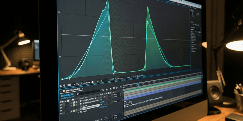Click the comp flowchart icon right of search field

click(102, 90)
